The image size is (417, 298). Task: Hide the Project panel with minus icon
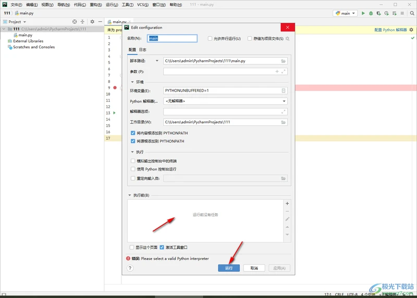(x=100, y=22)
